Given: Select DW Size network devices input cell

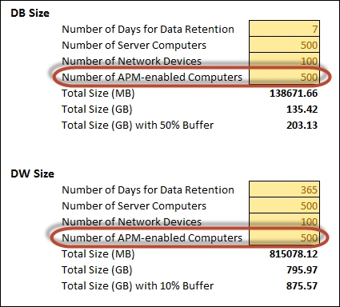Looking at the screenshot, I should pos(284,221).
